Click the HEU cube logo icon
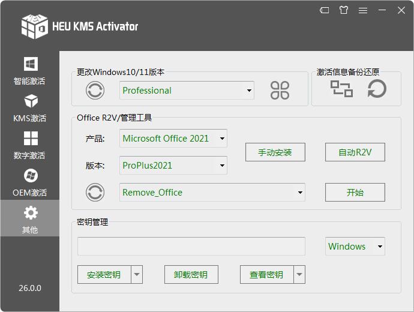 (35, 26)
